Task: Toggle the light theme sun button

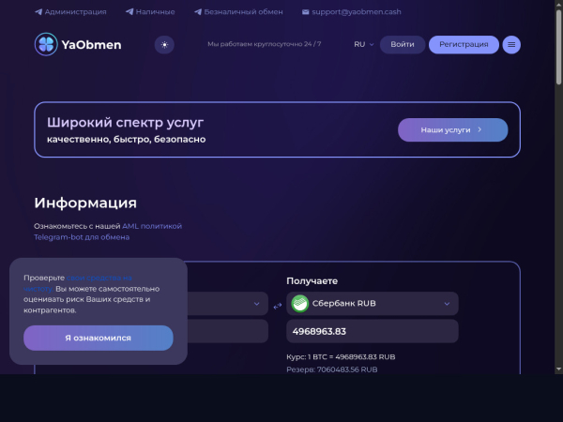Action: [x=164, y=45]
